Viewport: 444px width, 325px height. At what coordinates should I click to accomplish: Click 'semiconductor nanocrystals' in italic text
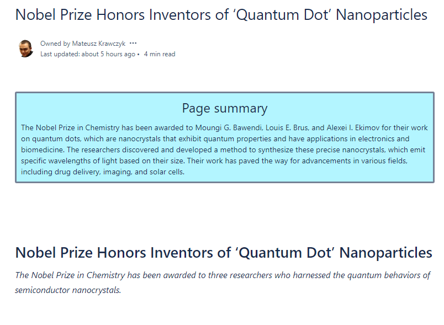[68, 290]
